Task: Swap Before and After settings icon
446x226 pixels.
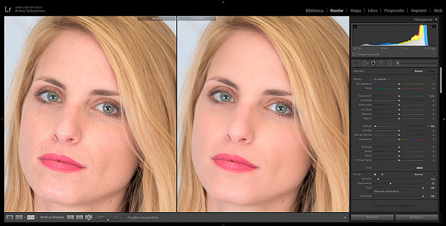Action: pyautogui.click(x=89, y=218)
